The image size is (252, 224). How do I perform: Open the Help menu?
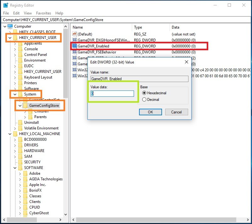coord(59,13)
